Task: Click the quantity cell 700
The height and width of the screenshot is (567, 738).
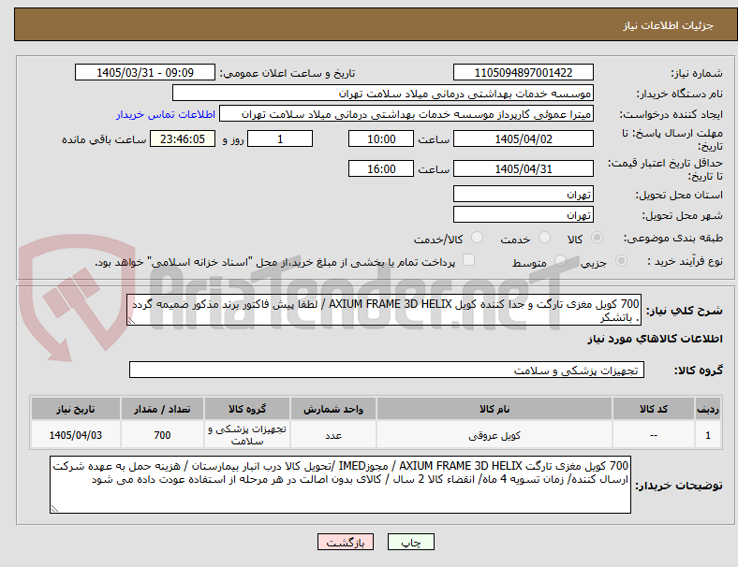Action: point(162,435)
